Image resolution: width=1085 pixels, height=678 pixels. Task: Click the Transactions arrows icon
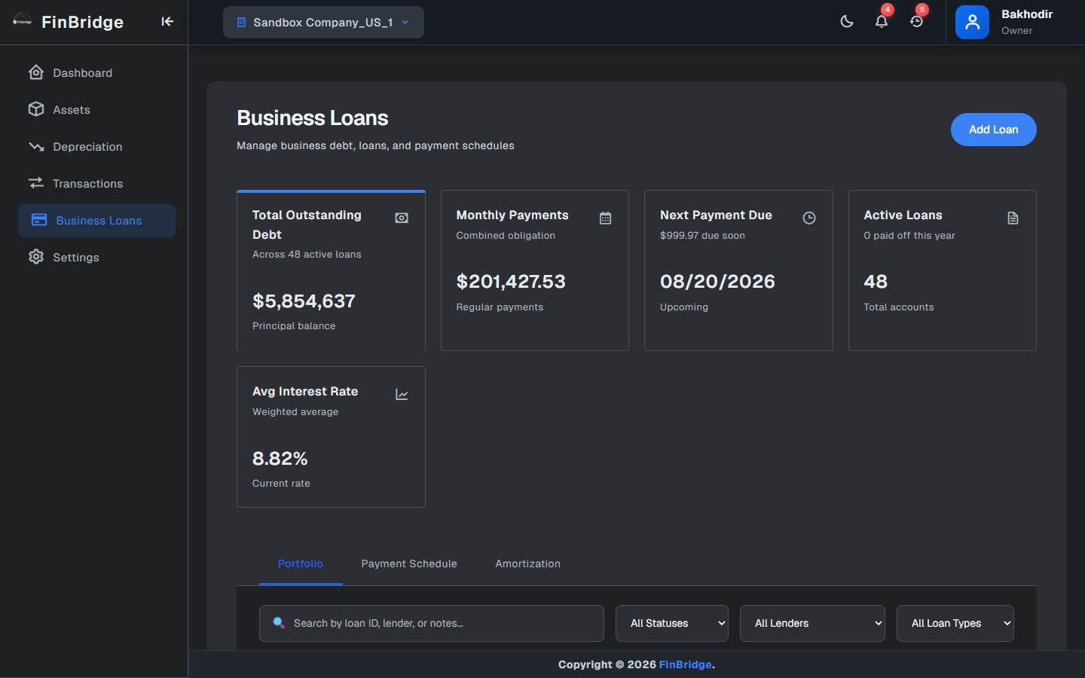tap(36, 183)
